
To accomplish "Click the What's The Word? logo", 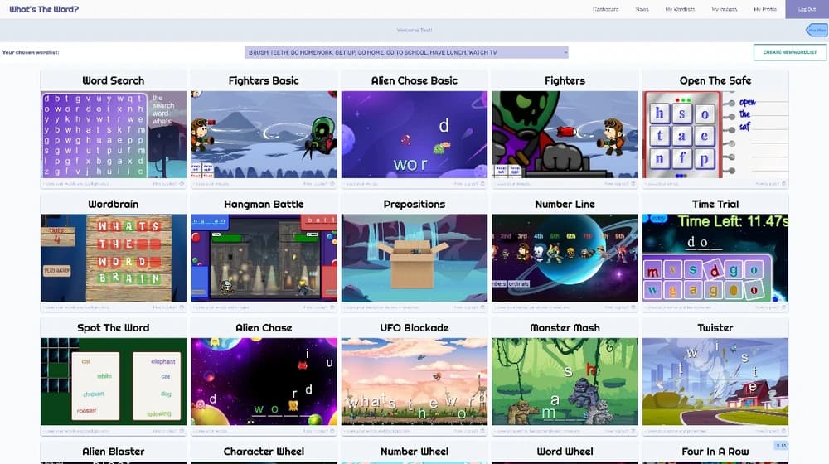I will point(44,9).
